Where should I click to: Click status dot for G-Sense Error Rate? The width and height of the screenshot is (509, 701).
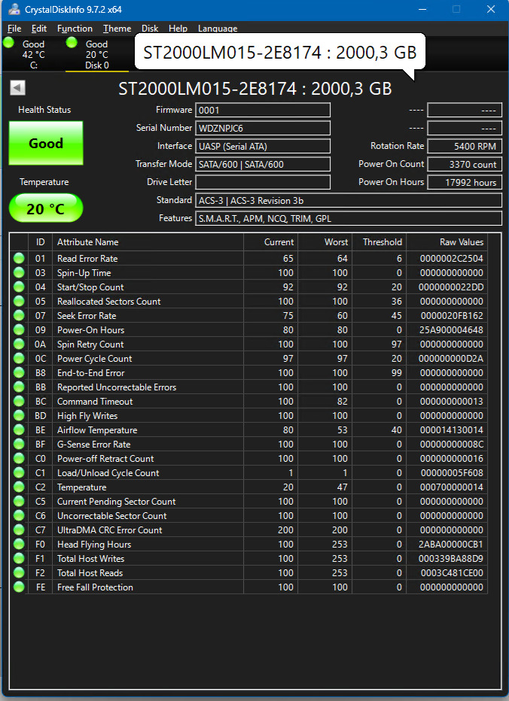[x=19, y=445]
